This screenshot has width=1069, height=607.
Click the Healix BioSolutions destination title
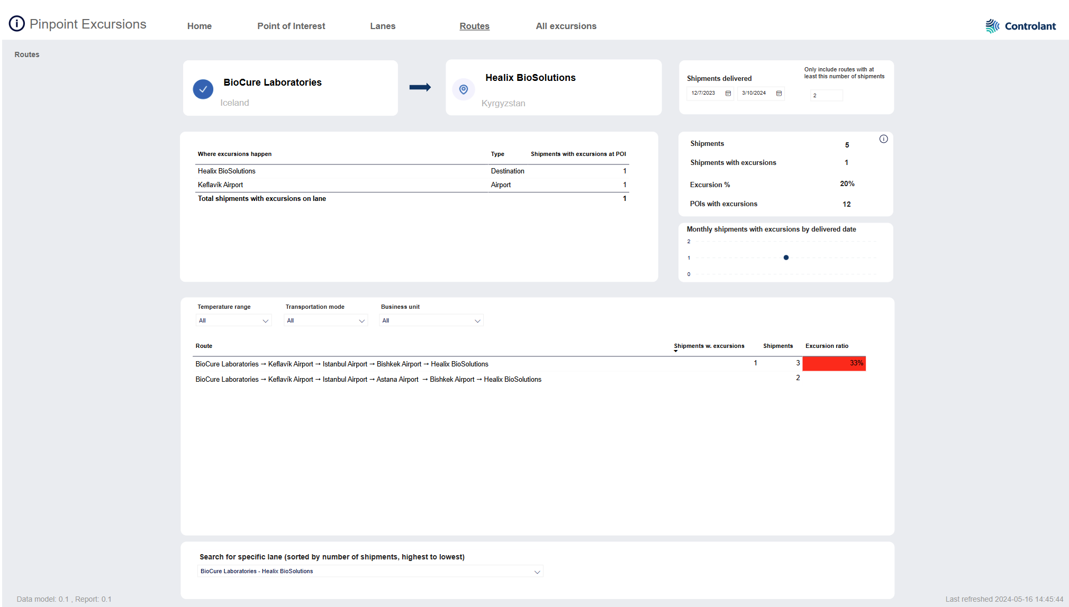click(531, 77)
